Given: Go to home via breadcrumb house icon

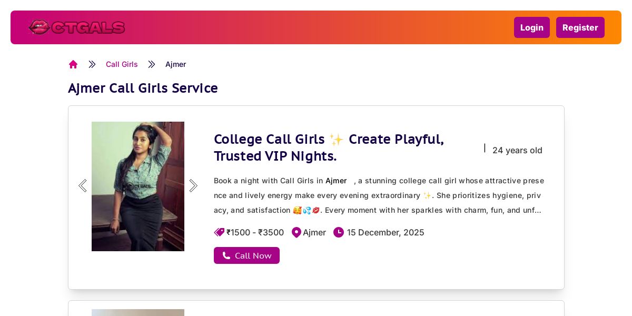Looking at the screenshot, I should click(73, 64).
